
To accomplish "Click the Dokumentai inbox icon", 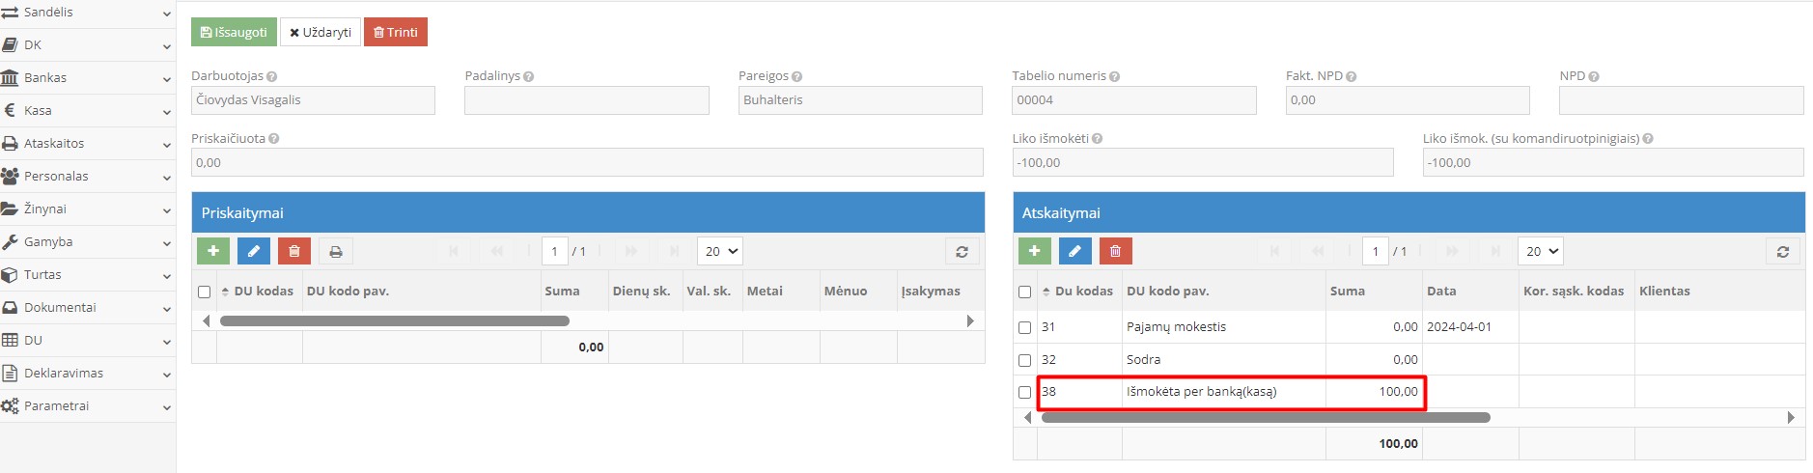I will pyautogui.click(x=10, y=307).
